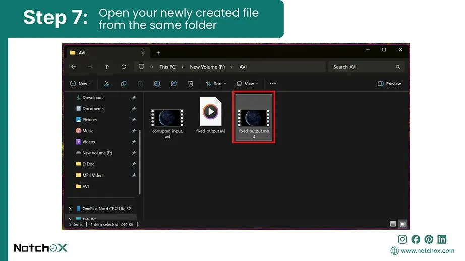465x261 pixels.
Task: Toggle the Preview pane button
Action: pos(389,84)
